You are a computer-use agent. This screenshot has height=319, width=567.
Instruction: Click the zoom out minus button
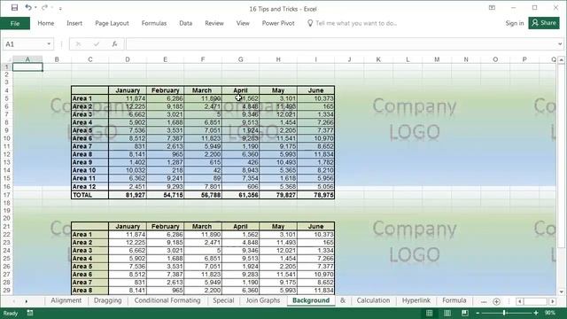click(478, 313)
